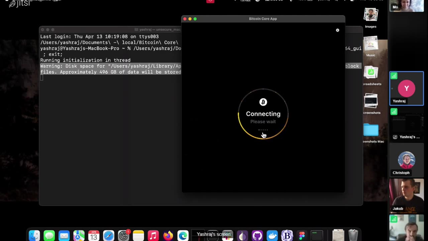This screenshot has width=428, height=241.
Task: Open the Screenshots stack on desktop
Action: tap(370, 101)
